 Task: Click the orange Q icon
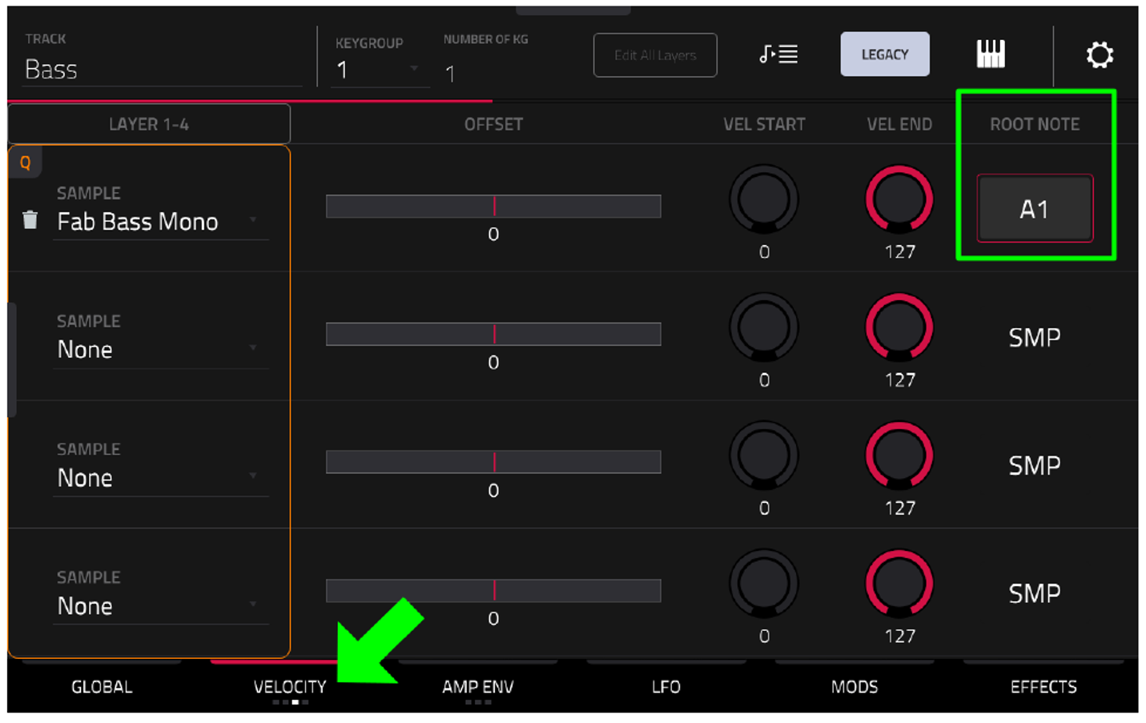[x=26, y=163]
